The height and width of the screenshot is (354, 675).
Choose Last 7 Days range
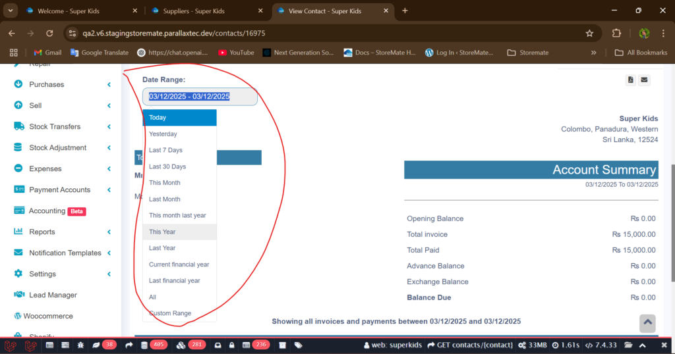tap(179, 150)
